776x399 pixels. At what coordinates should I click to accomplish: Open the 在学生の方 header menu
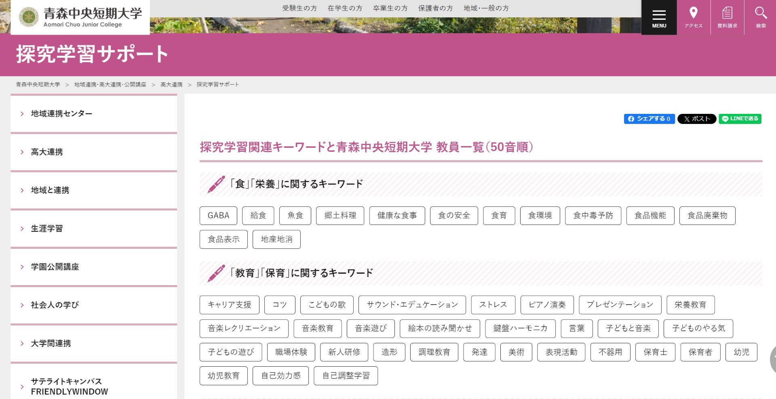345,8
